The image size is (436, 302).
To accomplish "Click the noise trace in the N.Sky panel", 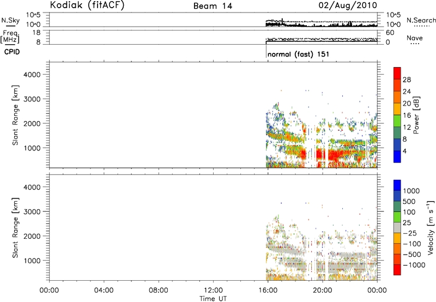I will pos(322,25).
